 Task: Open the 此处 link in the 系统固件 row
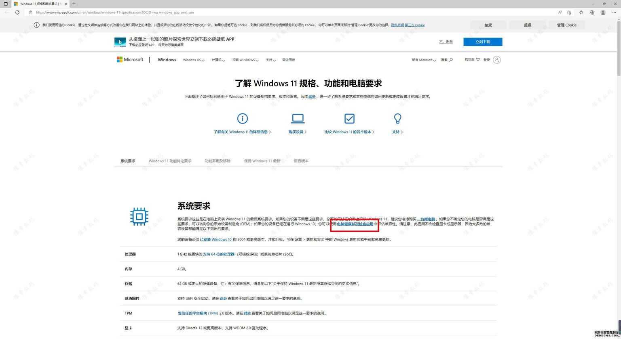(x=223, y=299)
